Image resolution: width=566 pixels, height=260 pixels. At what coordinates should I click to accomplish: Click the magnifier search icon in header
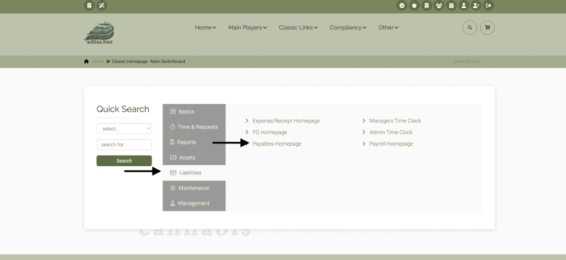pyautogui.click(x=469, y=27)
